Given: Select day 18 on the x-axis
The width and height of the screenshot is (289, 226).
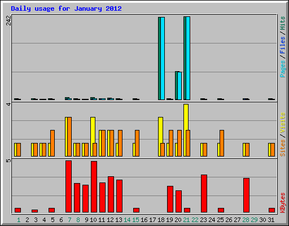Looking at the screenshot, I should pyautogui.click(x=161, y=220).
